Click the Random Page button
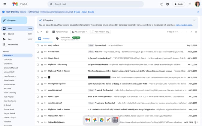The width and height of the screenshot is (202, 126). pyautogui.click(x=60, y=32)
